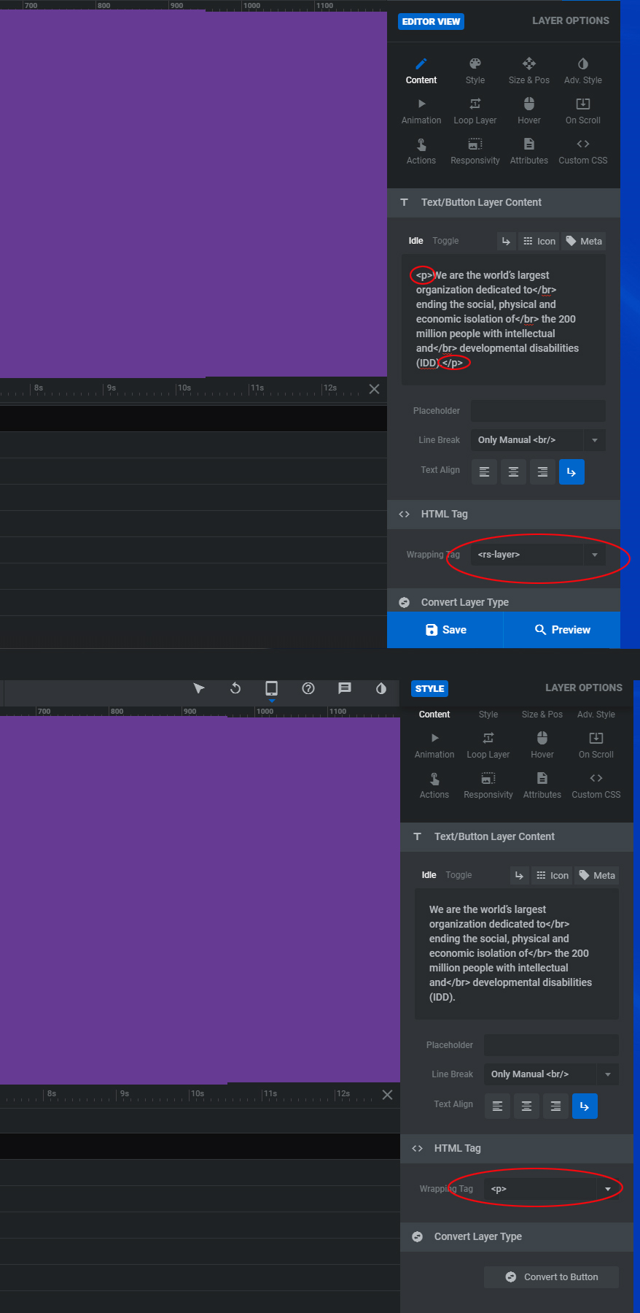Click the undo history icon
This screenshot has height=1313, width=640.
click(235, 688)
